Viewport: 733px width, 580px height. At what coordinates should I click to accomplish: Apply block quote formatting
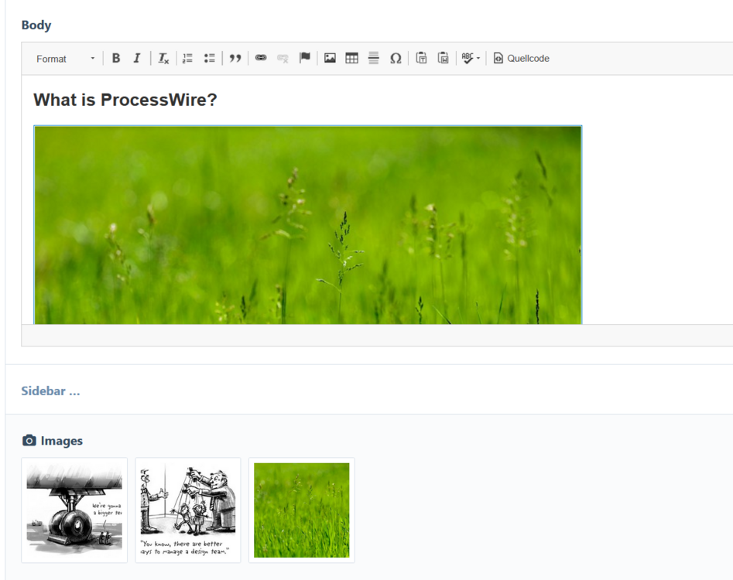coord(235,58)
